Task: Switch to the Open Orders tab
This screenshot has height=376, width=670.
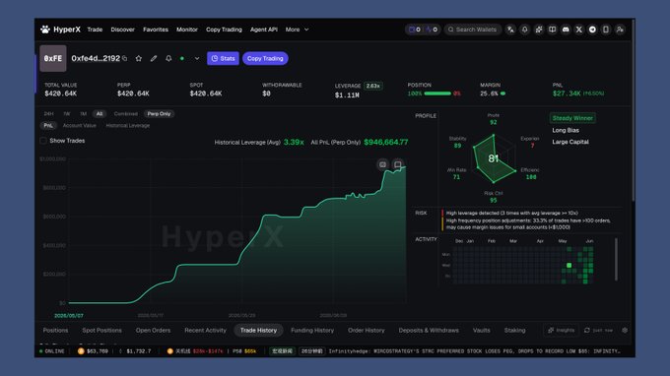Action: click(x=153, y=331)
